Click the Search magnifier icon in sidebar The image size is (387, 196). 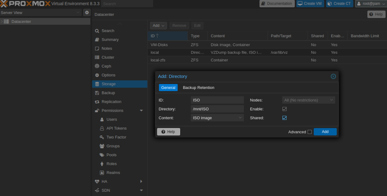pos(97,31)
